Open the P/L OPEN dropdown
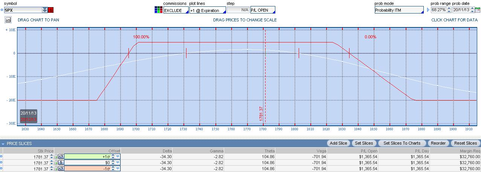This screenshot has width=481, height=172. pyautogui.click(x=263, y=10)
